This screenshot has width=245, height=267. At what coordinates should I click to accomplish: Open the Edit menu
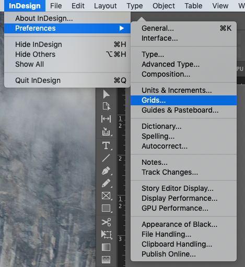click(x=78, y=6)
